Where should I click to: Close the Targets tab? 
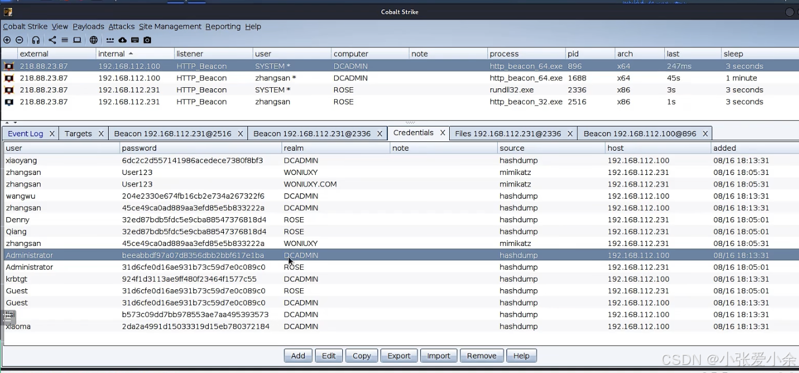click(101, 133)
